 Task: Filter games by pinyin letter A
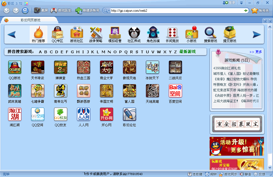(x=40, y=52)
